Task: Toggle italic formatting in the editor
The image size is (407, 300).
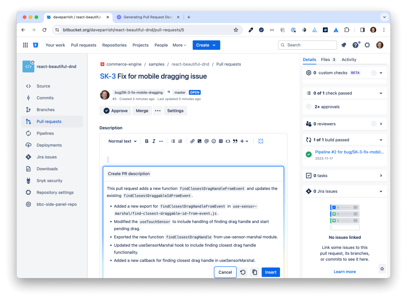Action: [154, 141]
